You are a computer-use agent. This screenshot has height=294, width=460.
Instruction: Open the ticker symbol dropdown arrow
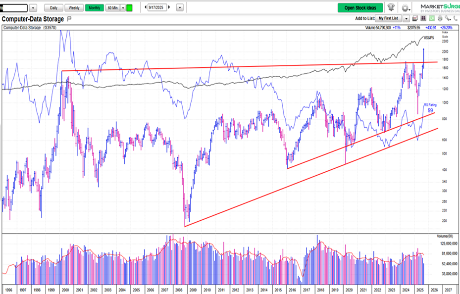(x=33, y=8)
